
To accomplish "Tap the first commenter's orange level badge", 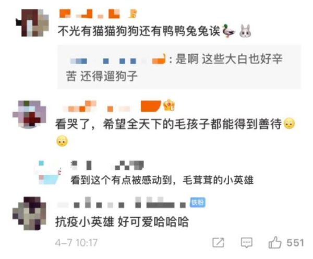I will 133,14.
